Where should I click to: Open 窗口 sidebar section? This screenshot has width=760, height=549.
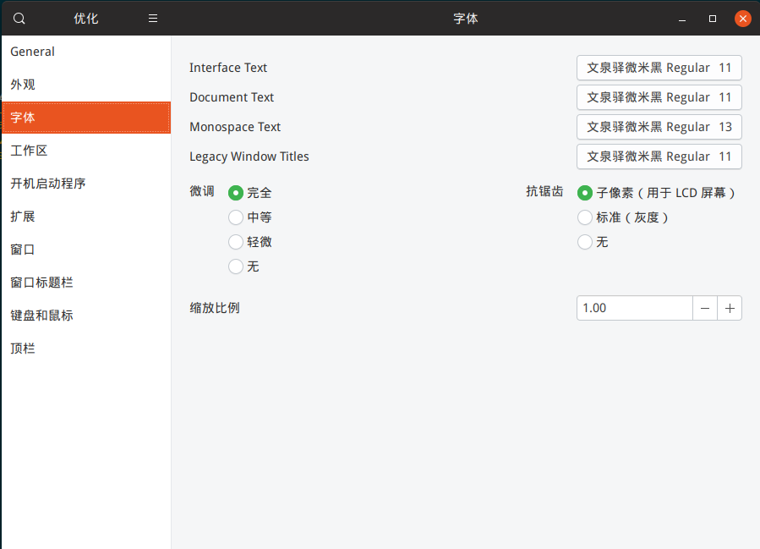[86, 250]
